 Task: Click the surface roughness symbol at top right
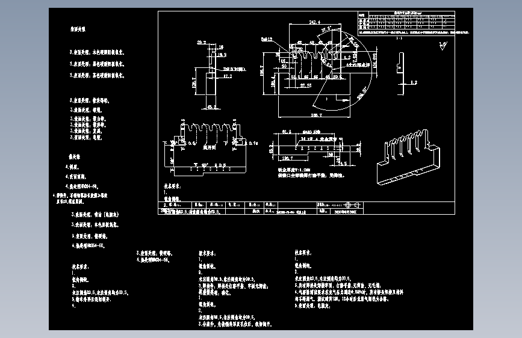point(443,46)
